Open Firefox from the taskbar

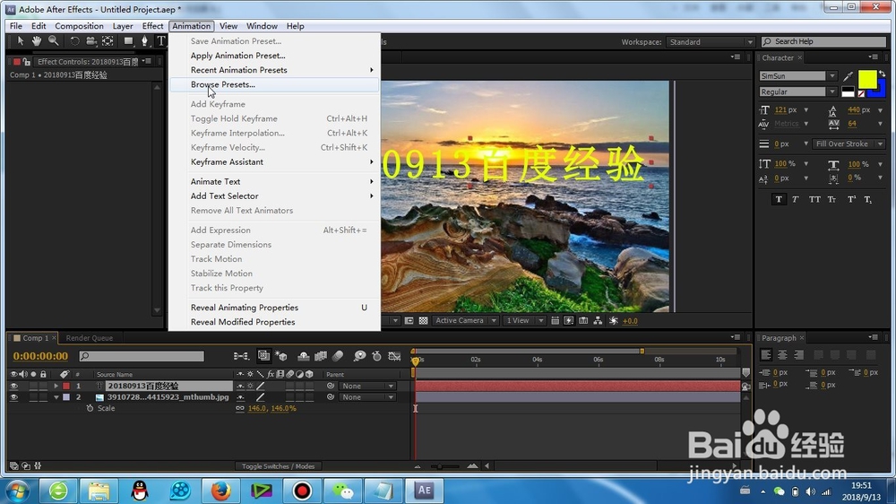221,491
